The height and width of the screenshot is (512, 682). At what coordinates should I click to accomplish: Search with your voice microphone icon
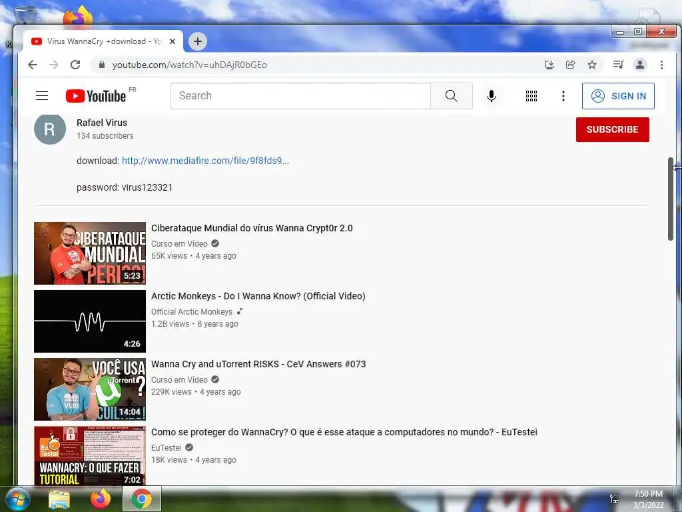pyautogui.click(x=492, y=96)
